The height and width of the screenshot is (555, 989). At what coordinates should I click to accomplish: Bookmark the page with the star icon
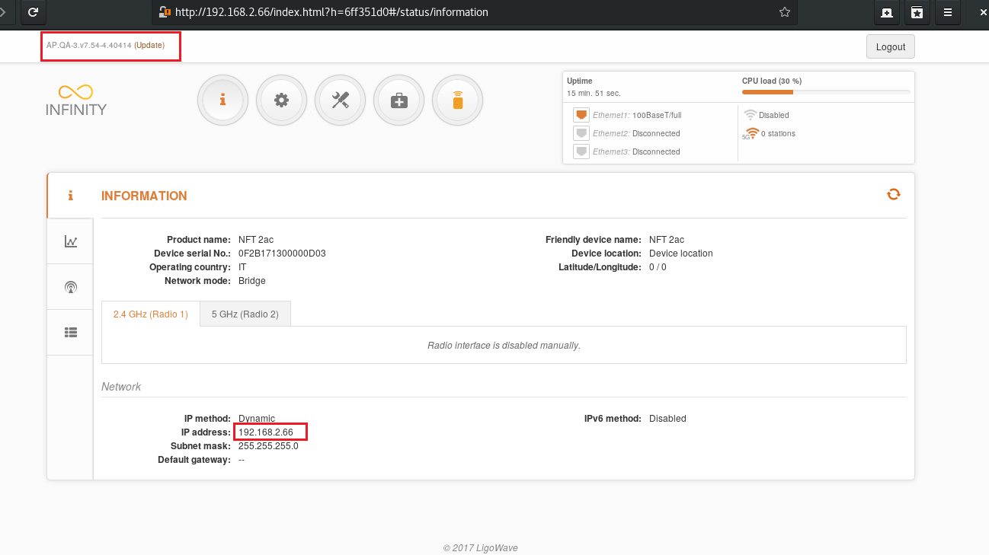(x=784, y=12)
